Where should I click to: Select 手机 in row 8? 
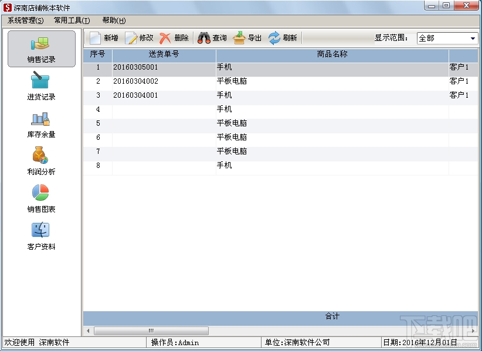click(224, 166)
